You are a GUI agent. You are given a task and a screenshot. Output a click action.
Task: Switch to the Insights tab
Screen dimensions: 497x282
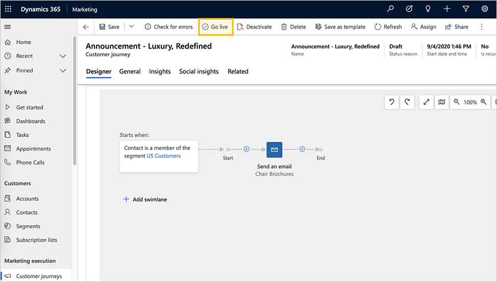(x=160, y=72)
